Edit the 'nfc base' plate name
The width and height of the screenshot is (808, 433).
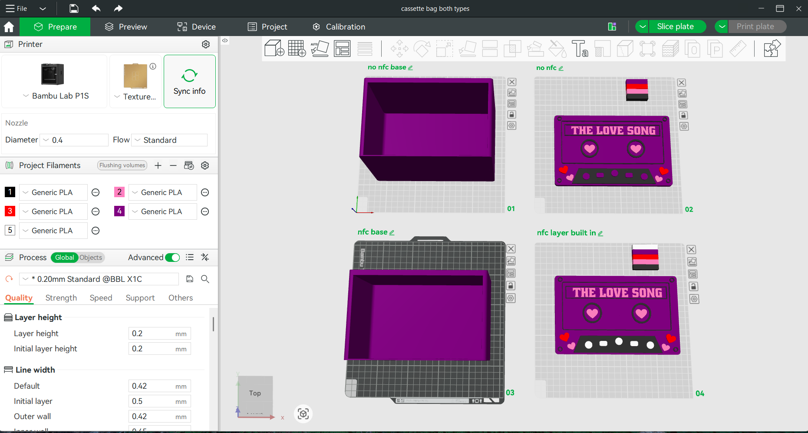click(392, 233)
